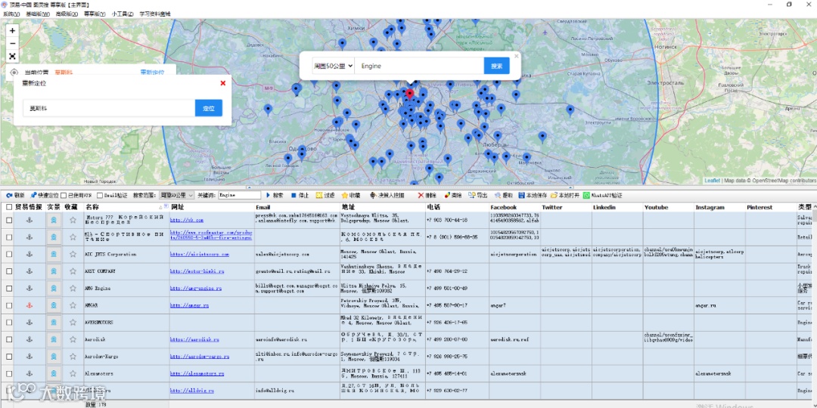Viewport: 817px width, 408px height.
Task: Toggle the Email验证 checkbox
Action: click(x=100, y=196)
